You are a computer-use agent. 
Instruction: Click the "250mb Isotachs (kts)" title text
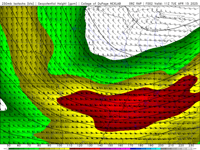[x=18, y=3]
